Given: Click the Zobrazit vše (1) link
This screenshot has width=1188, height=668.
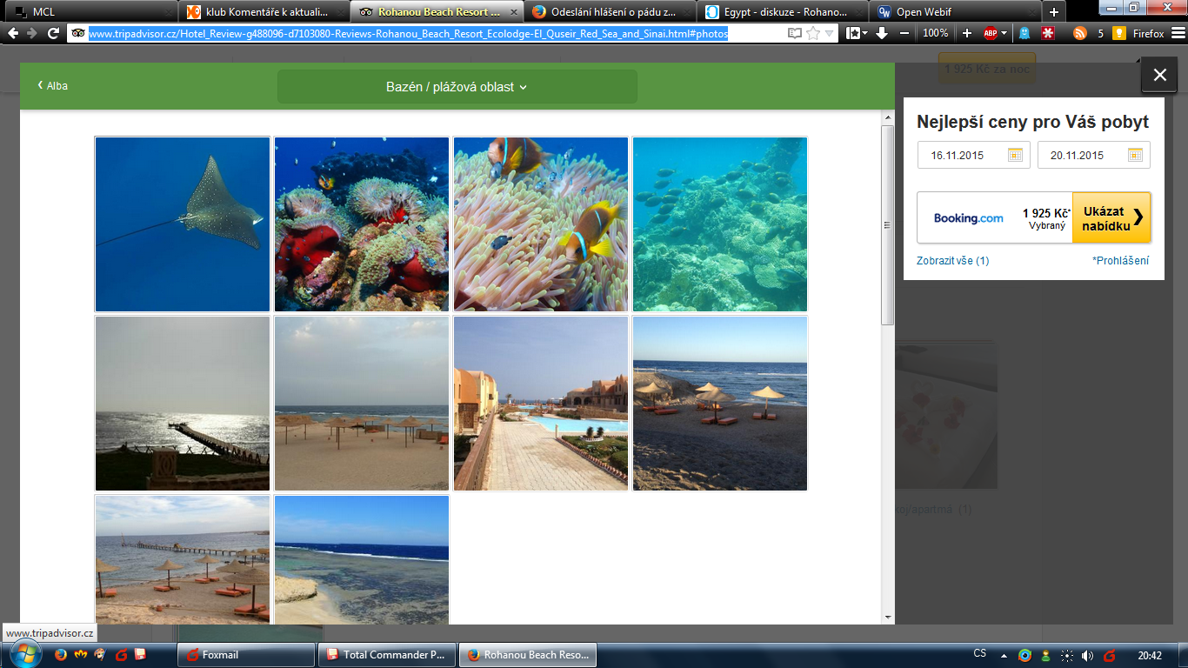Looking at the screenshot, I should (952, 261).
